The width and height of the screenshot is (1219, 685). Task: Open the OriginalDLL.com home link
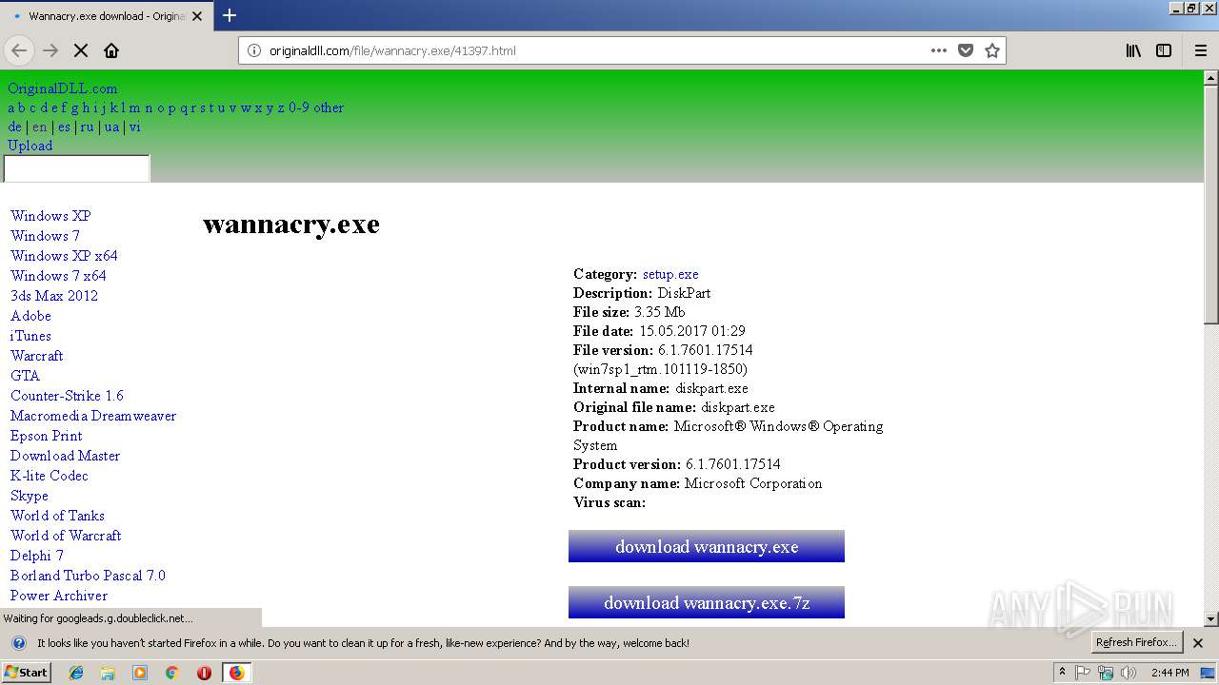tap(63, 88)
